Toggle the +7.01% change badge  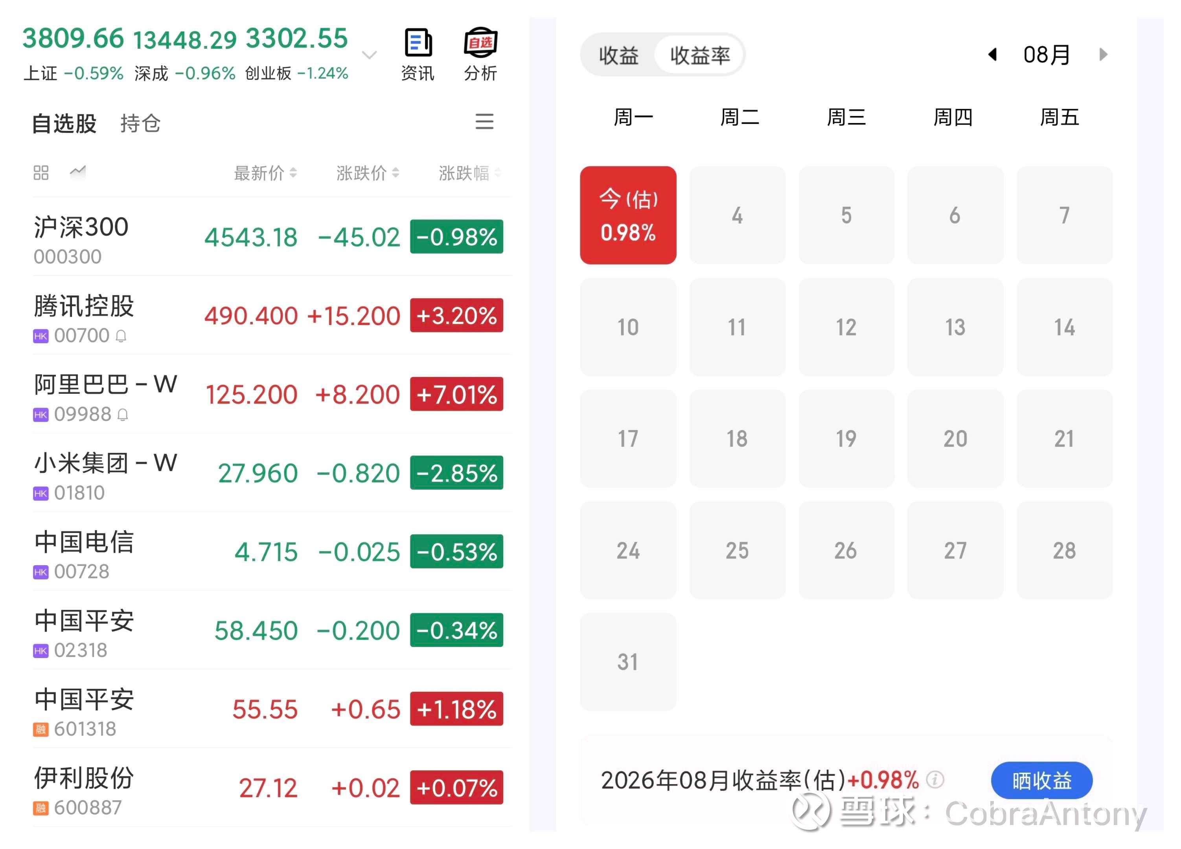click(457, 394)
